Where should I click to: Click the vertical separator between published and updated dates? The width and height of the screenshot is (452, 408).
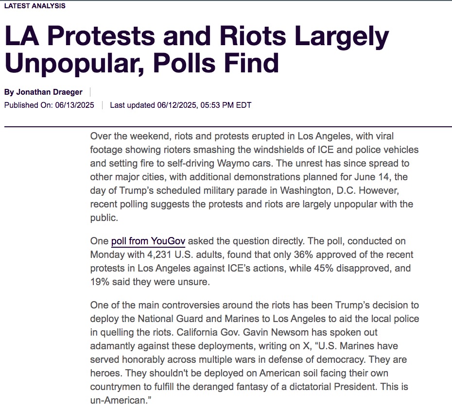pyautogui.click(x=102, y=105)
